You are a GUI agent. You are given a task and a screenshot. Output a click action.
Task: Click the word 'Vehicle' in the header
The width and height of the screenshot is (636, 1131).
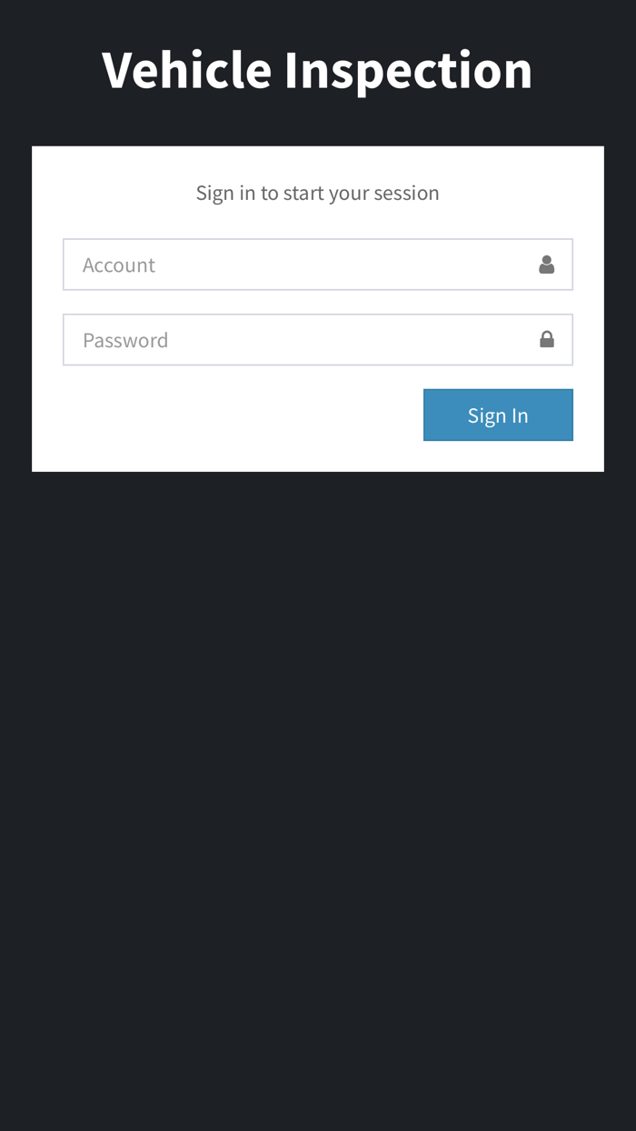[186, 70]
